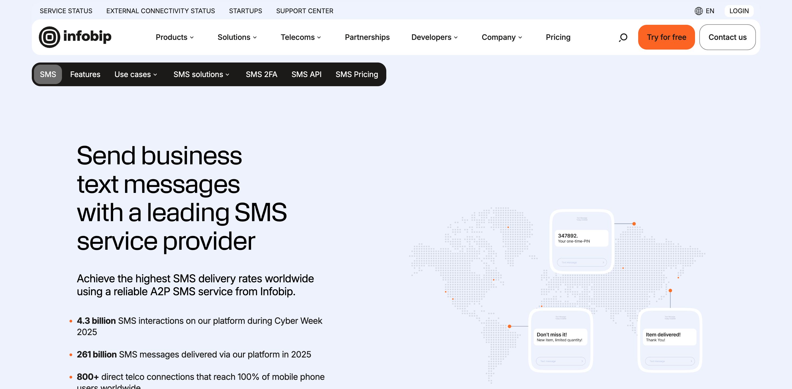Image resolution: width=792 pixels, height=389 pixels.
Task: Click the "Don't miss it!" phone mockup
Action: [561, 340]
